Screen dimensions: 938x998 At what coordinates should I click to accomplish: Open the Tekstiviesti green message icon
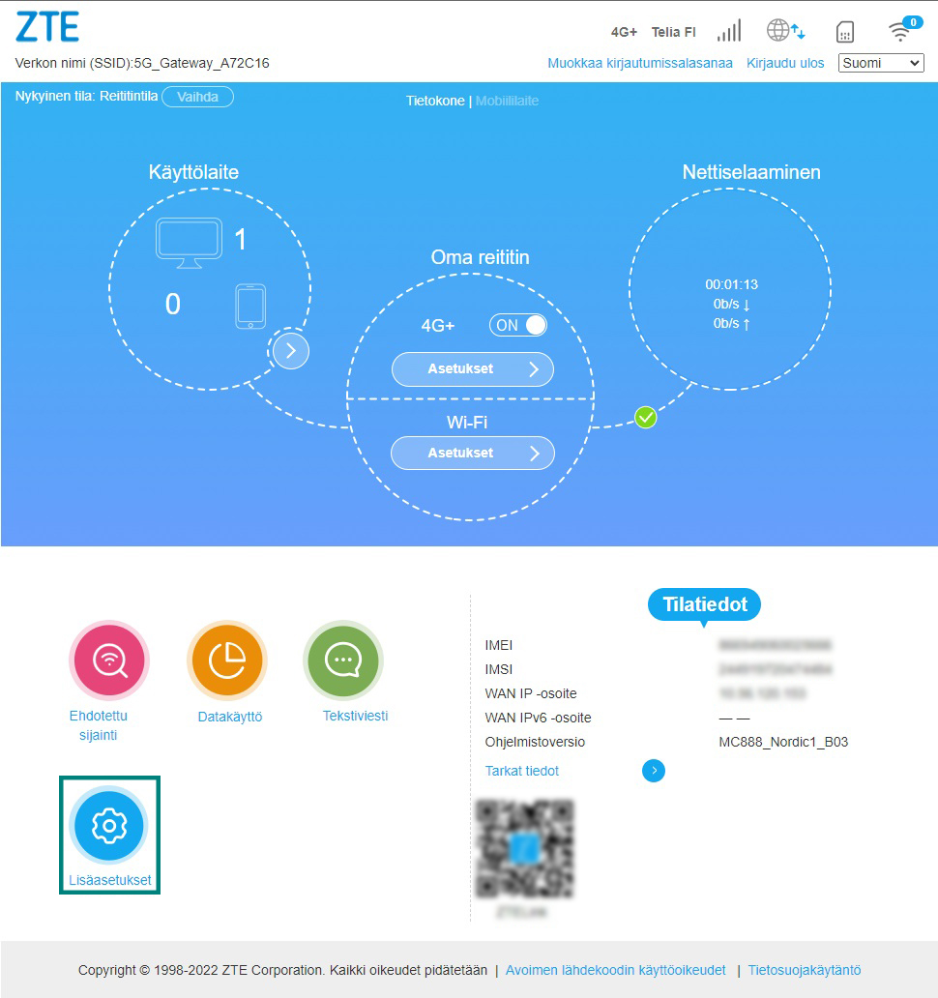click(343, 660)
